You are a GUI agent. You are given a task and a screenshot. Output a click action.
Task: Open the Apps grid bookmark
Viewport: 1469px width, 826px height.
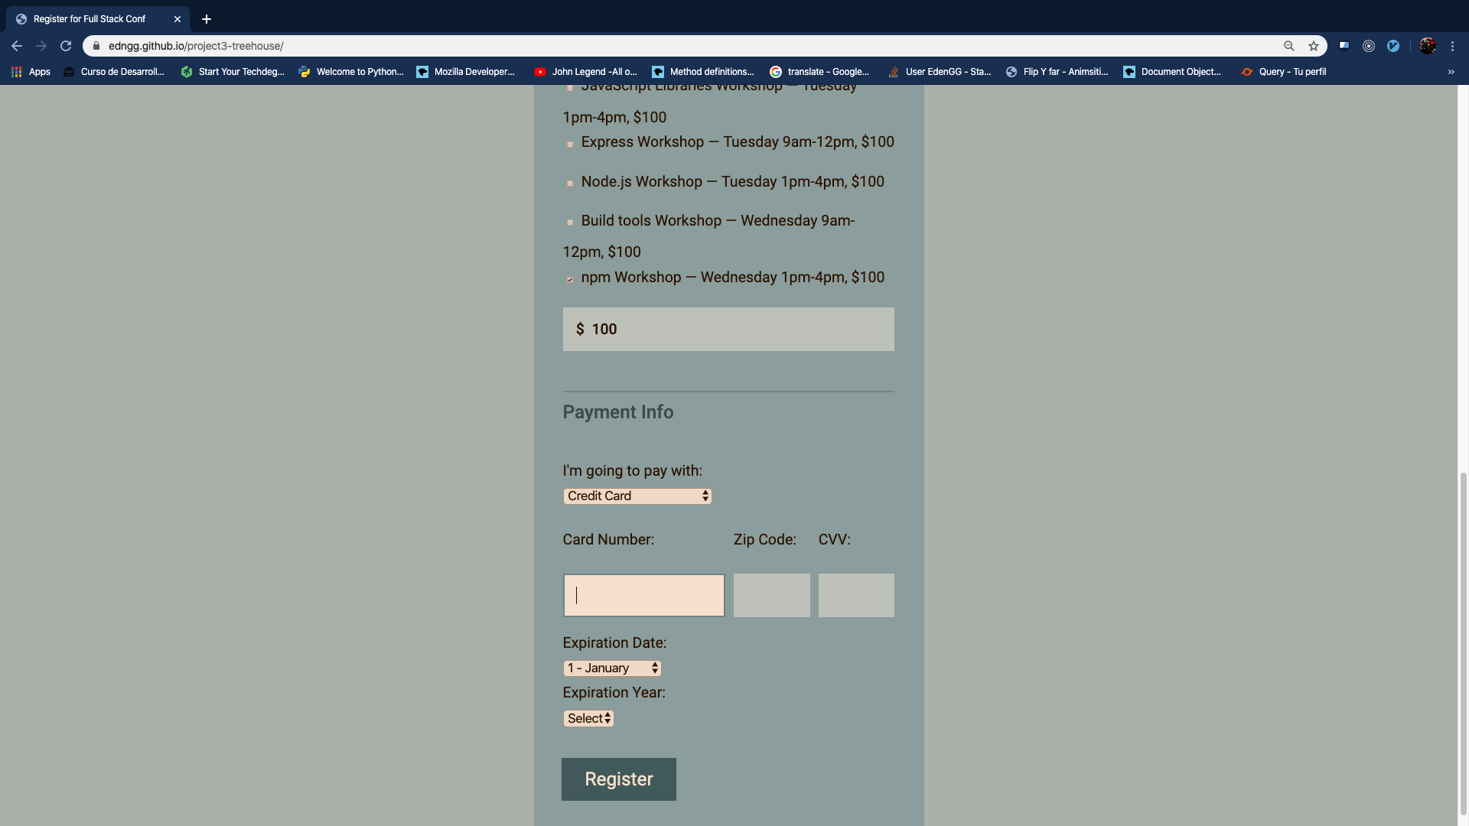tap(31, 72)
